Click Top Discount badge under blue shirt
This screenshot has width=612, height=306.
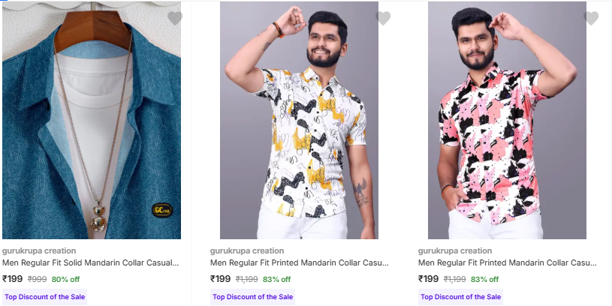coord(45,297)
